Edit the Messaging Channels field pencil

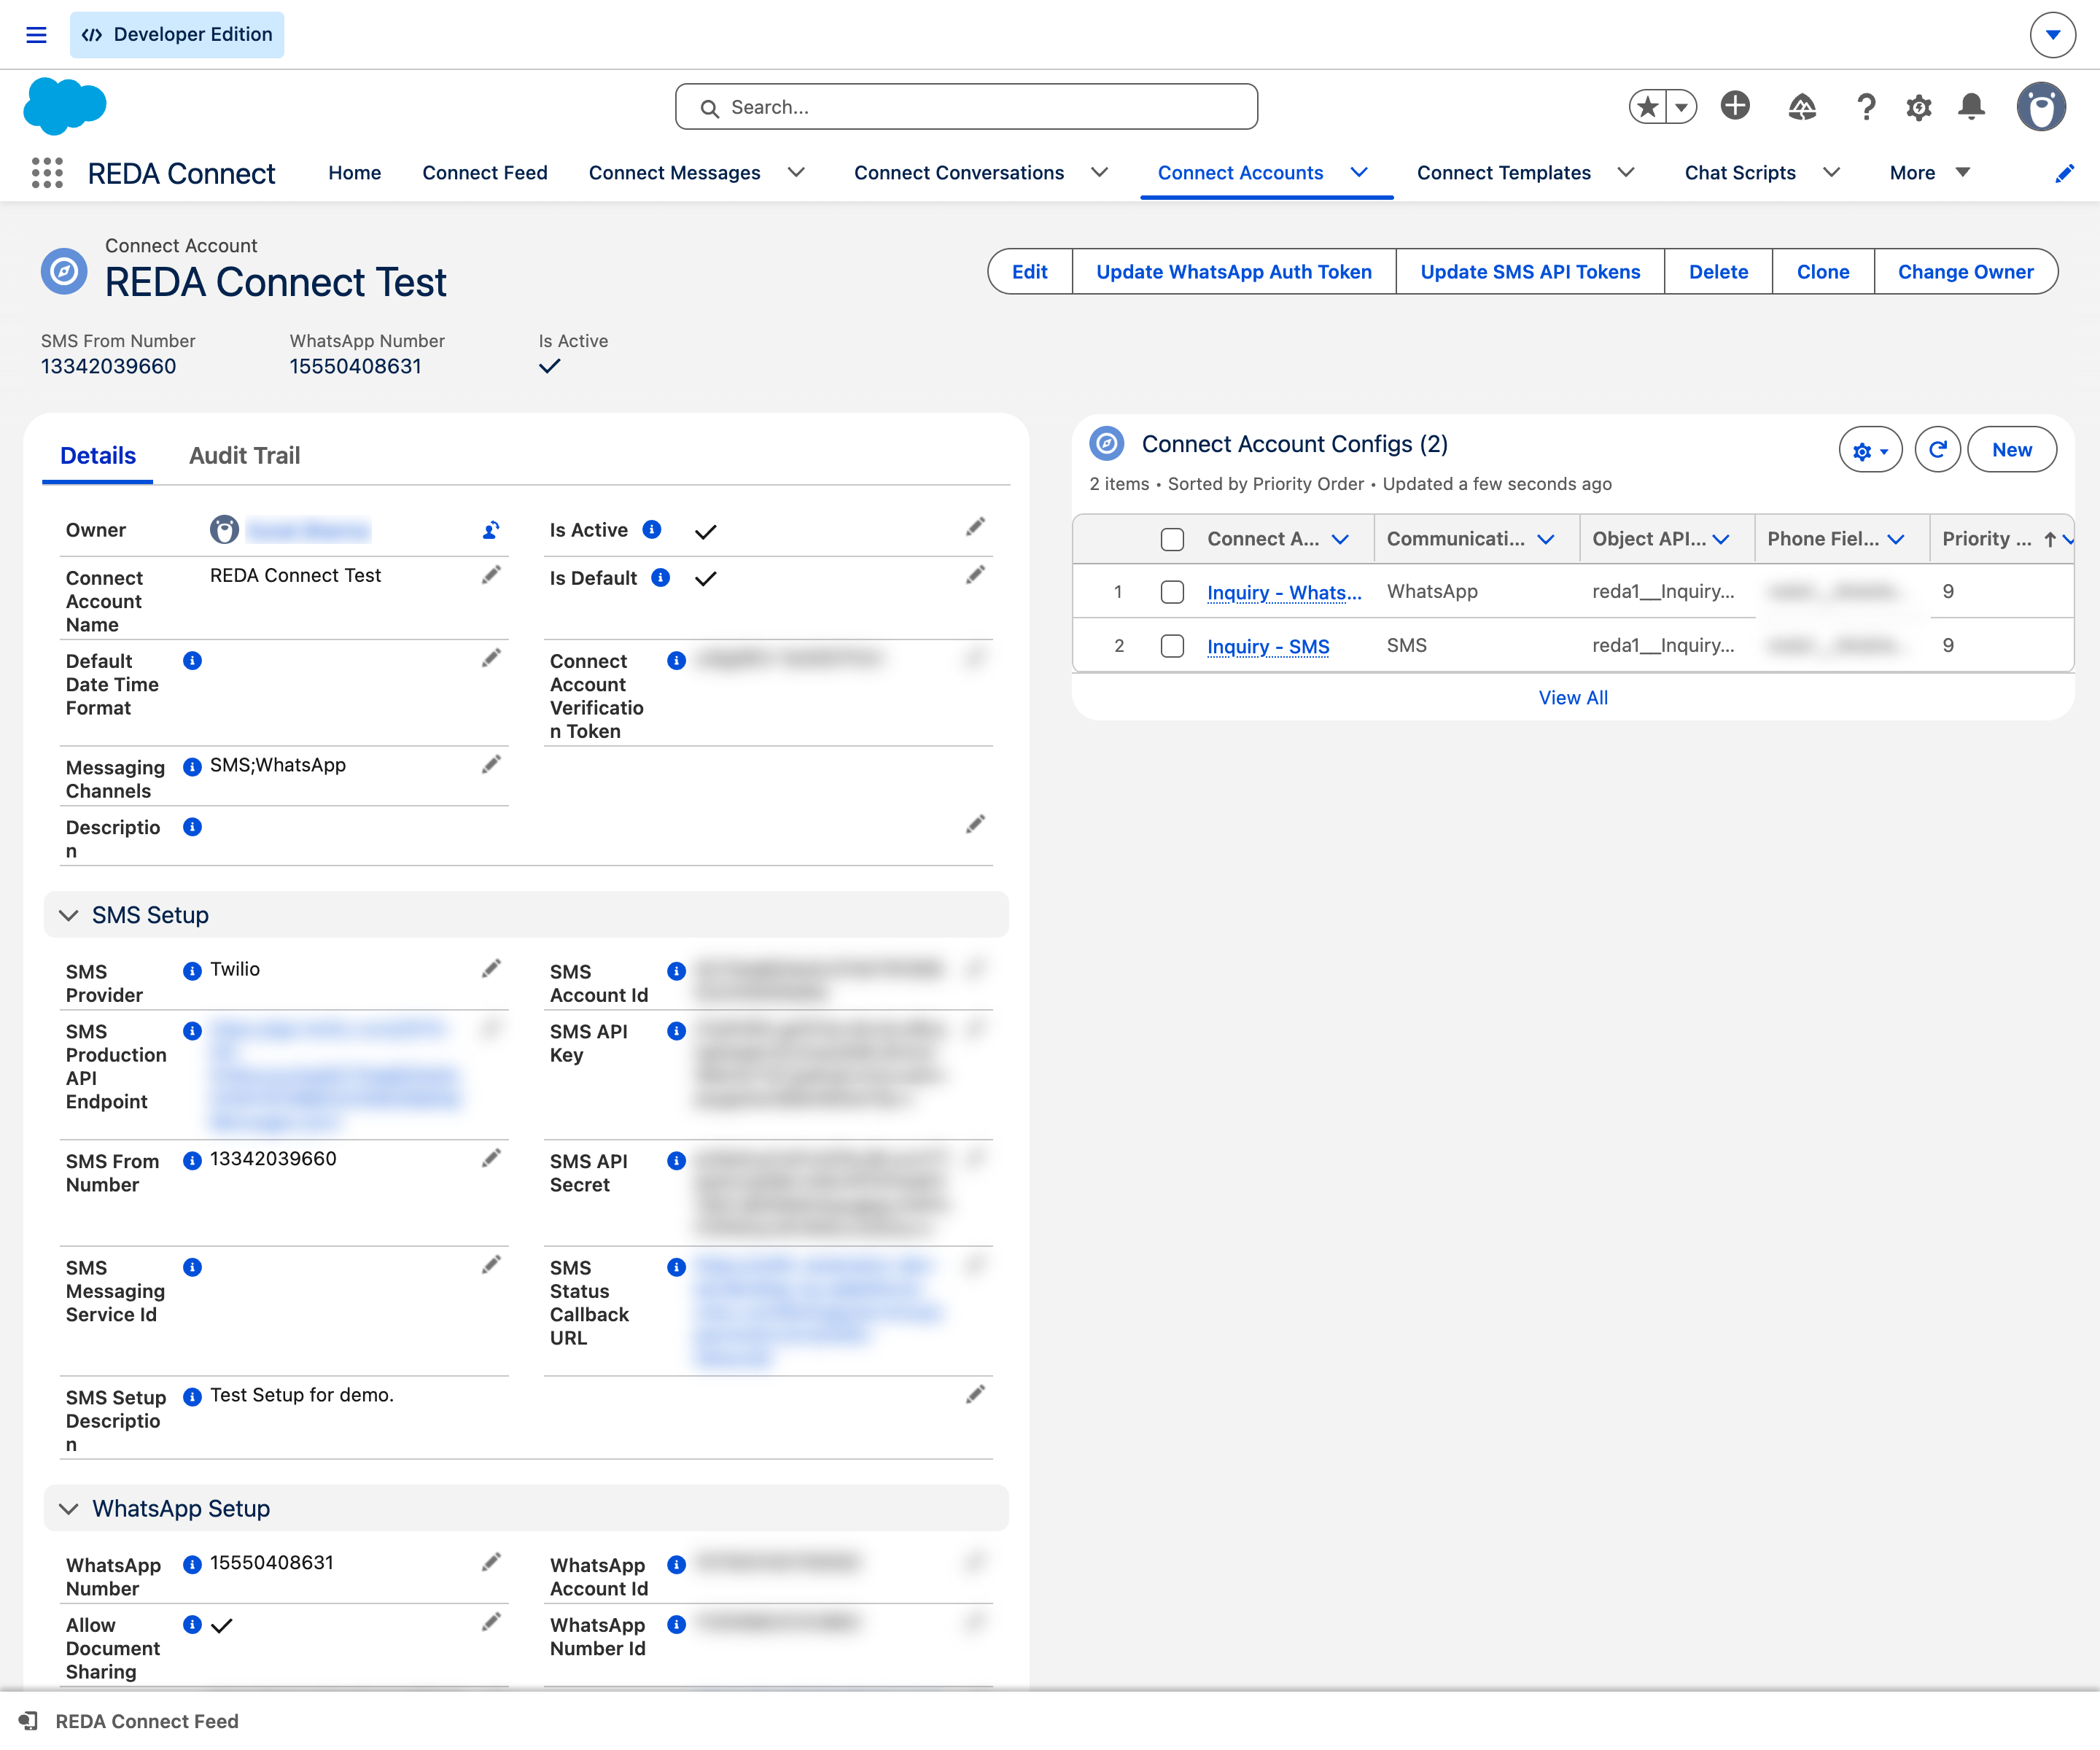[491, 765]
